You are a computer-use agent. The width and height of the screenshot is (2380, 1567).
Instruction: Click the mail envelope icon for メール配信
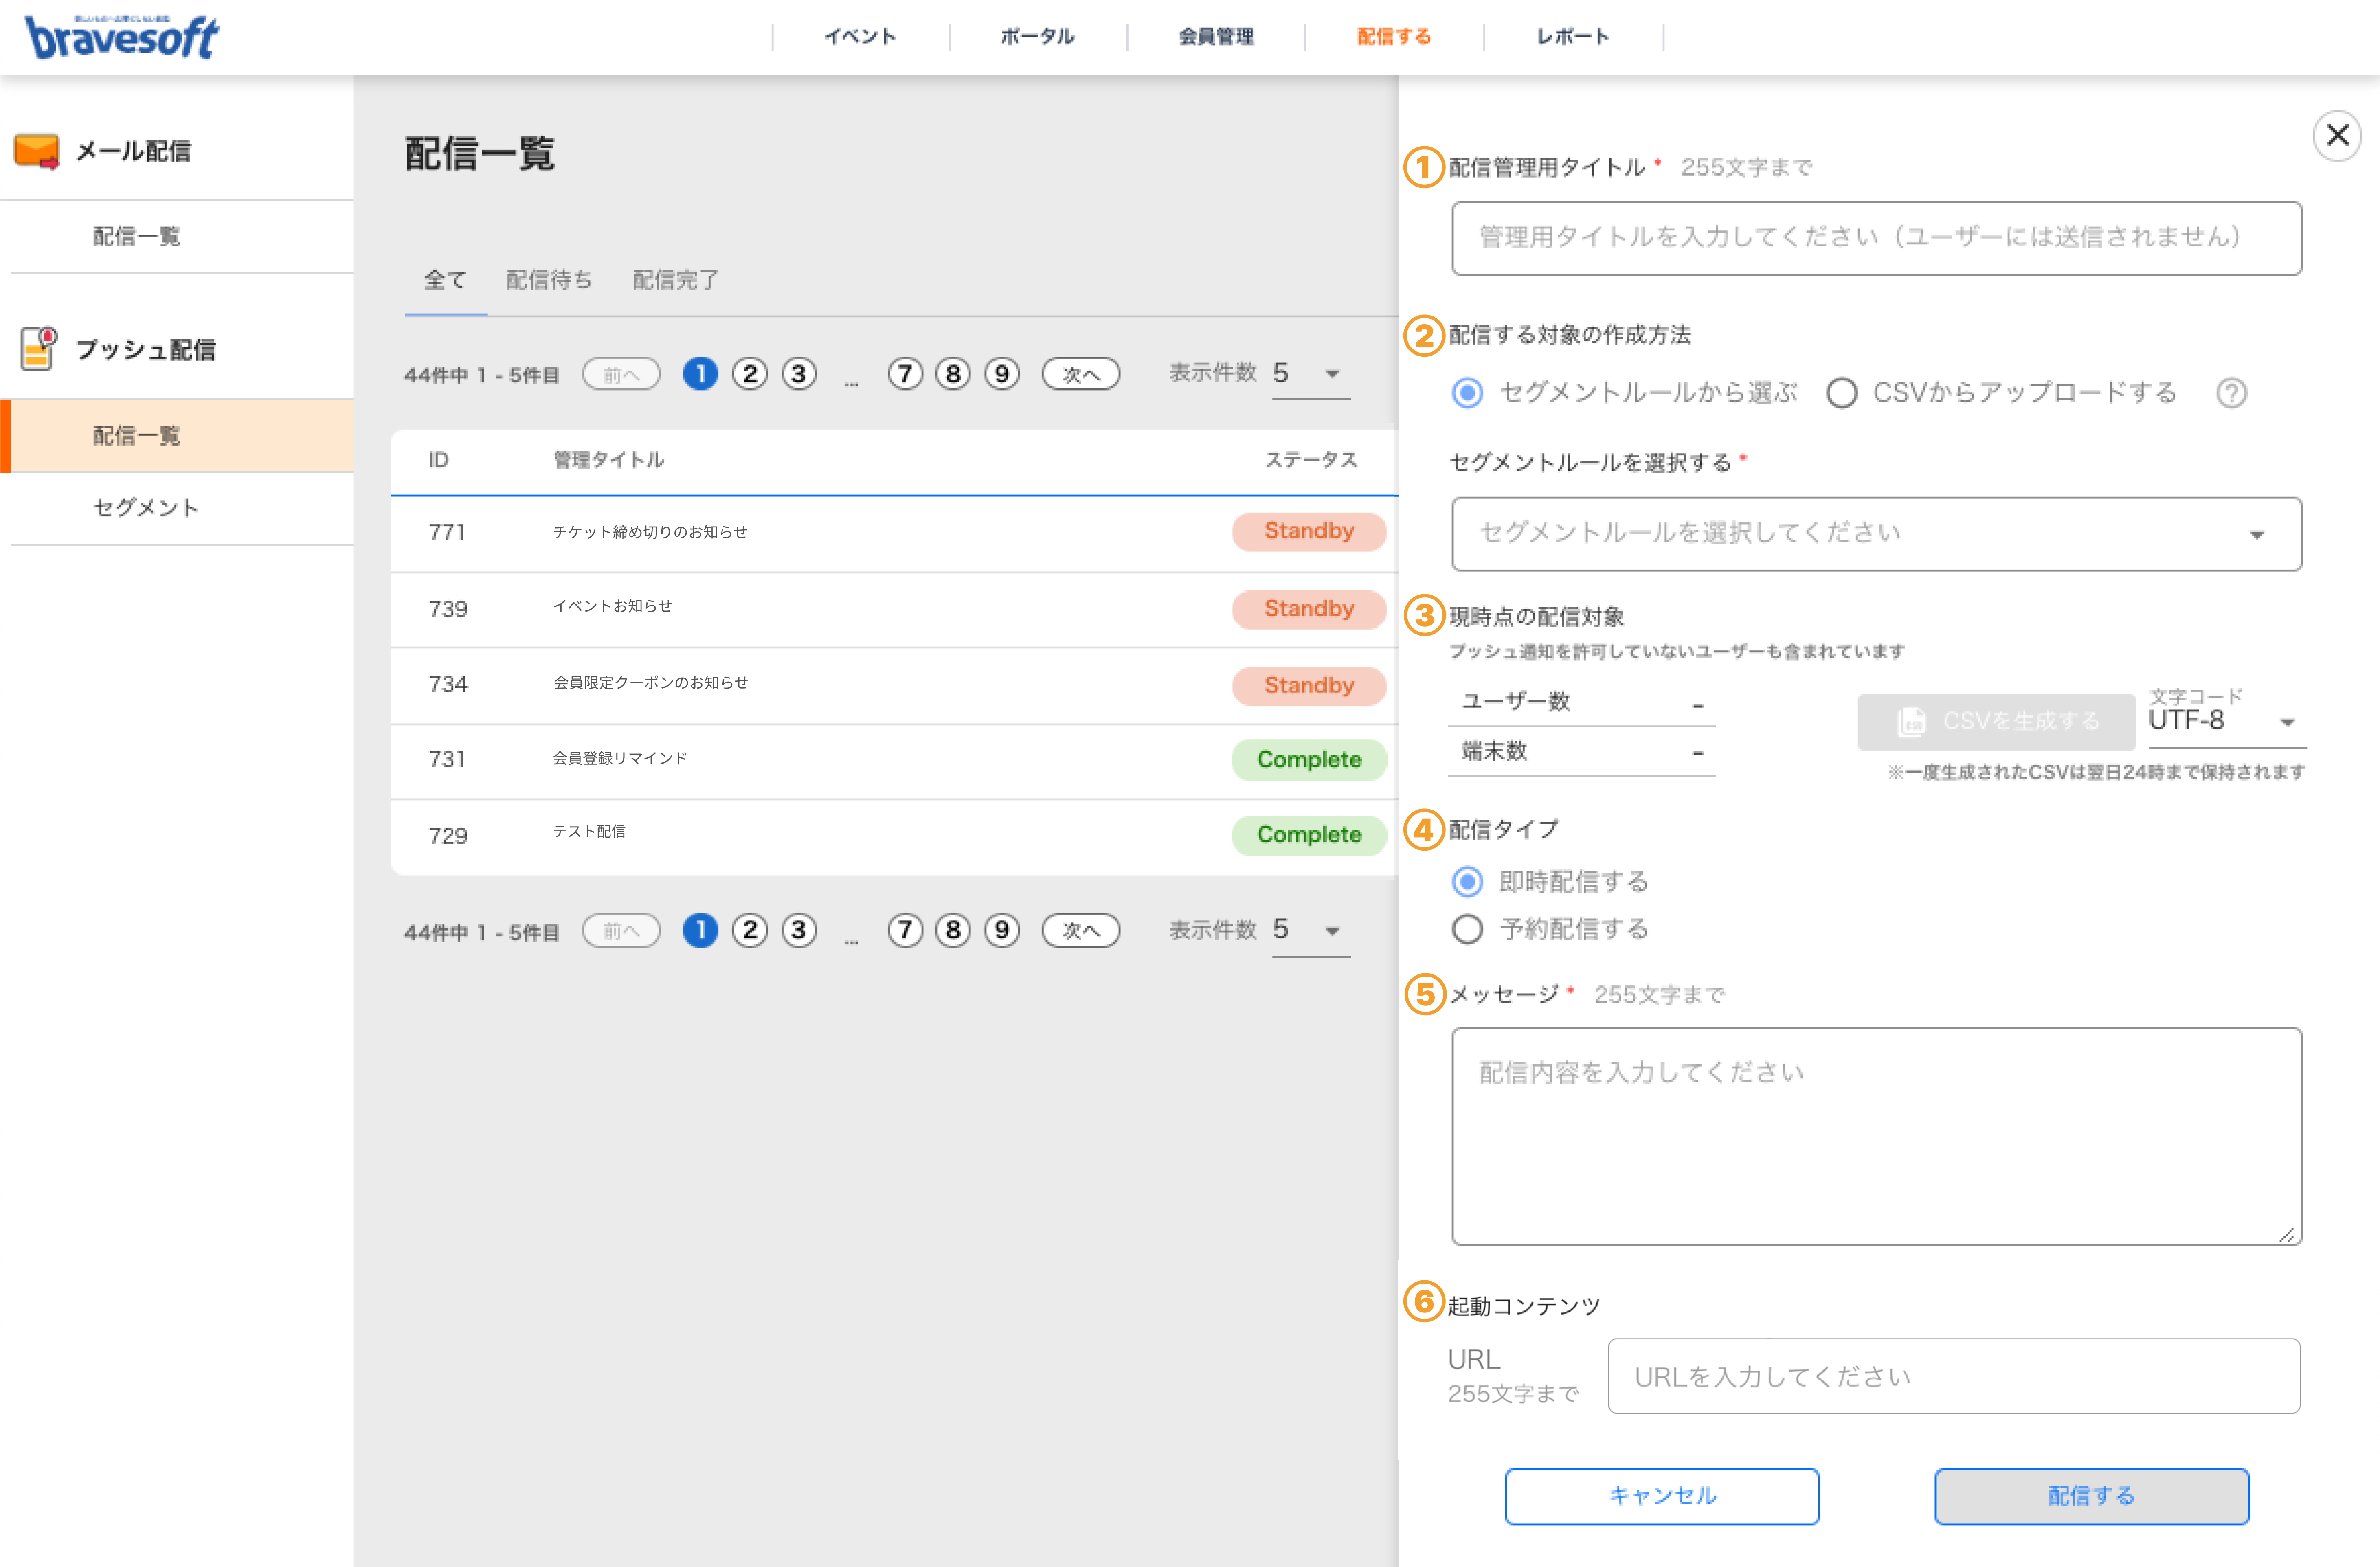[37, 151]
